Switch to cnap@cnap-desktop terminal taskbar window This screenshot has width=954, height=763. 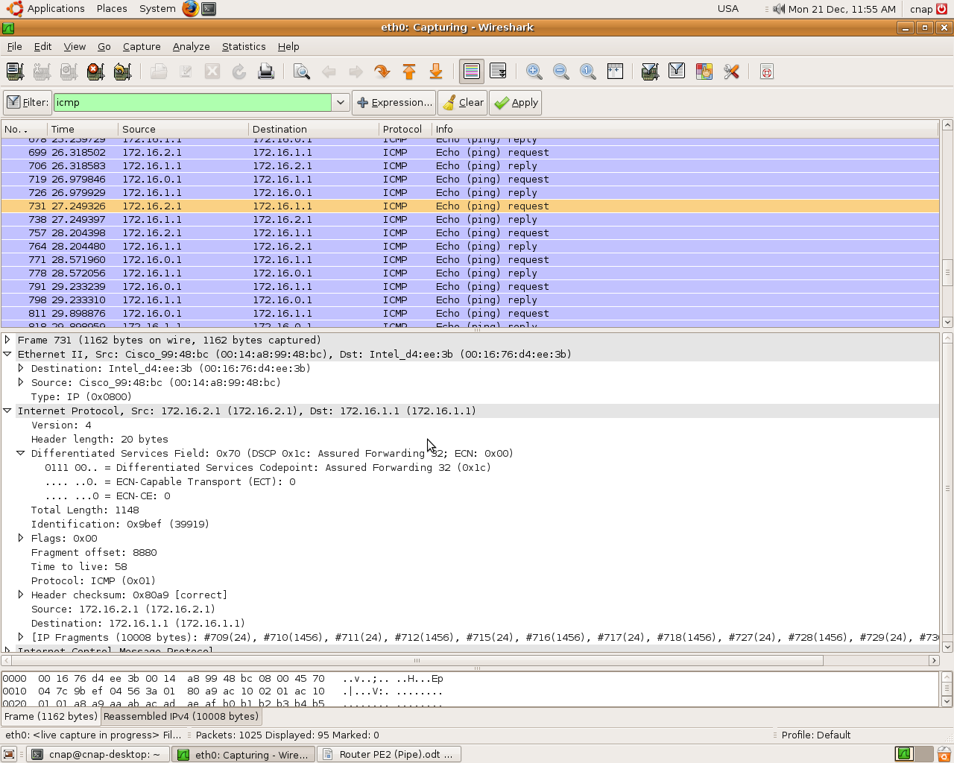[98, 754]
